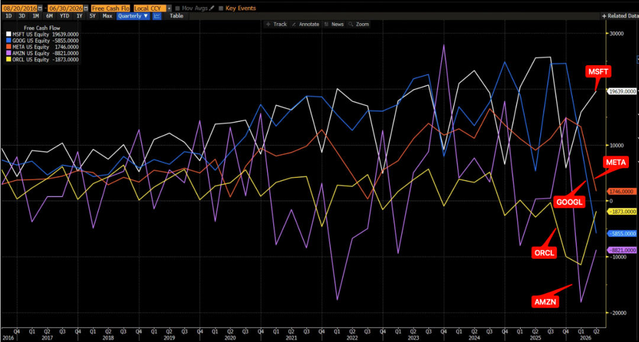Click the 2023 year label on the x-axis

pos(413,338)
